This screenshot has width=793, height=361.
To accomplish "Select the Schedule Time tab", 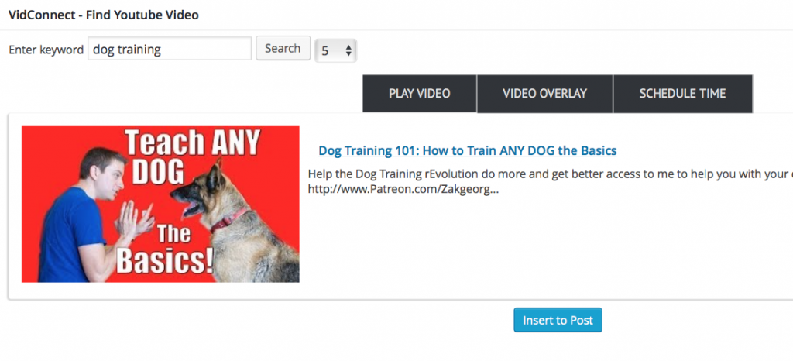I will (x=681, y=94).
